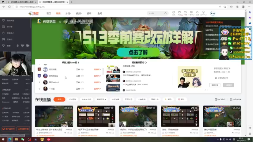Viewport: 253px width, 142px height.
Task: Open the 诸位爷里面请 fifth stream thumbnail
Action: click(222, 116)
